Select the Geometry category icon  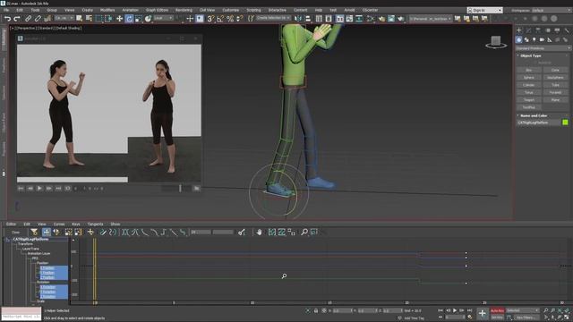pos(519,39)
